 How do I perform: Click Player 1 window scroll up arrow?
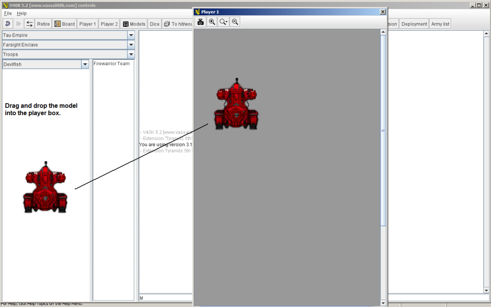pos(383,32)
